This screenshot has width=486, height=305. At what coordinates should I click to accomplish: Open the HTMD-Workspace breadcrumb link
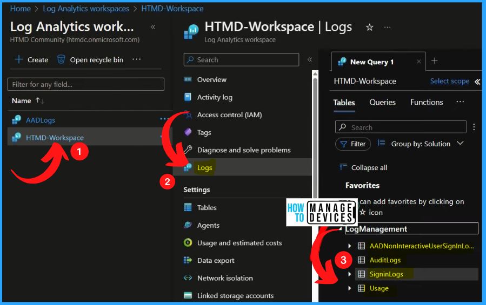click(172, 8)
